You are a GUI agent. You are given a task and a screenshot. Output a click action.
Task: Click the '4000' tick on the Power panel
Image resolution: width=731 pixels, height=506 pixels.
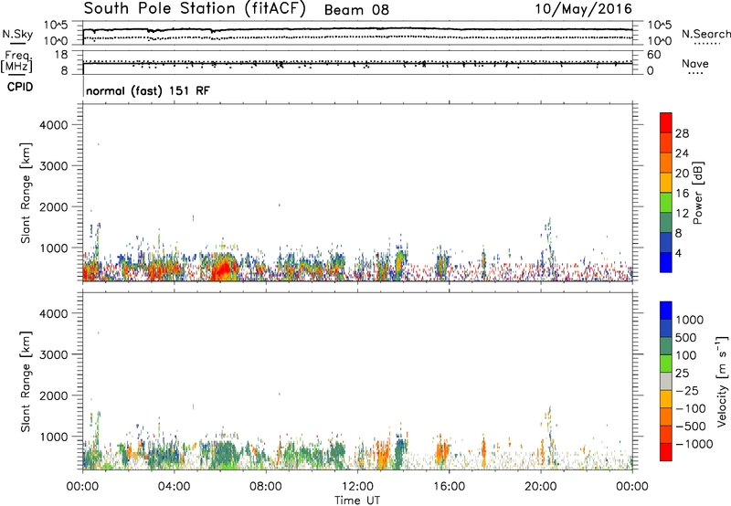point(53,125)
